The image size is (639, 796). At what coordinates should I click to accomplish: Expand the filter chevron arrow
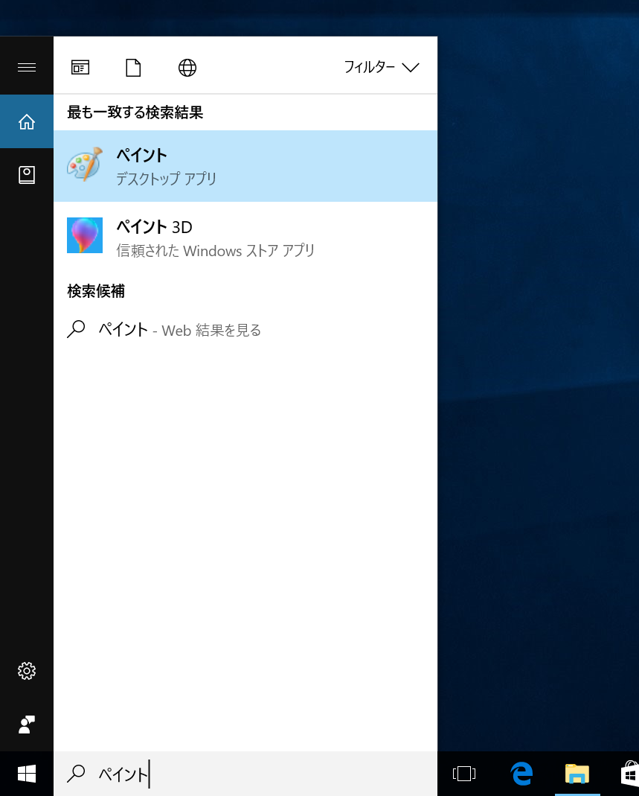click(x=411, y=68)
